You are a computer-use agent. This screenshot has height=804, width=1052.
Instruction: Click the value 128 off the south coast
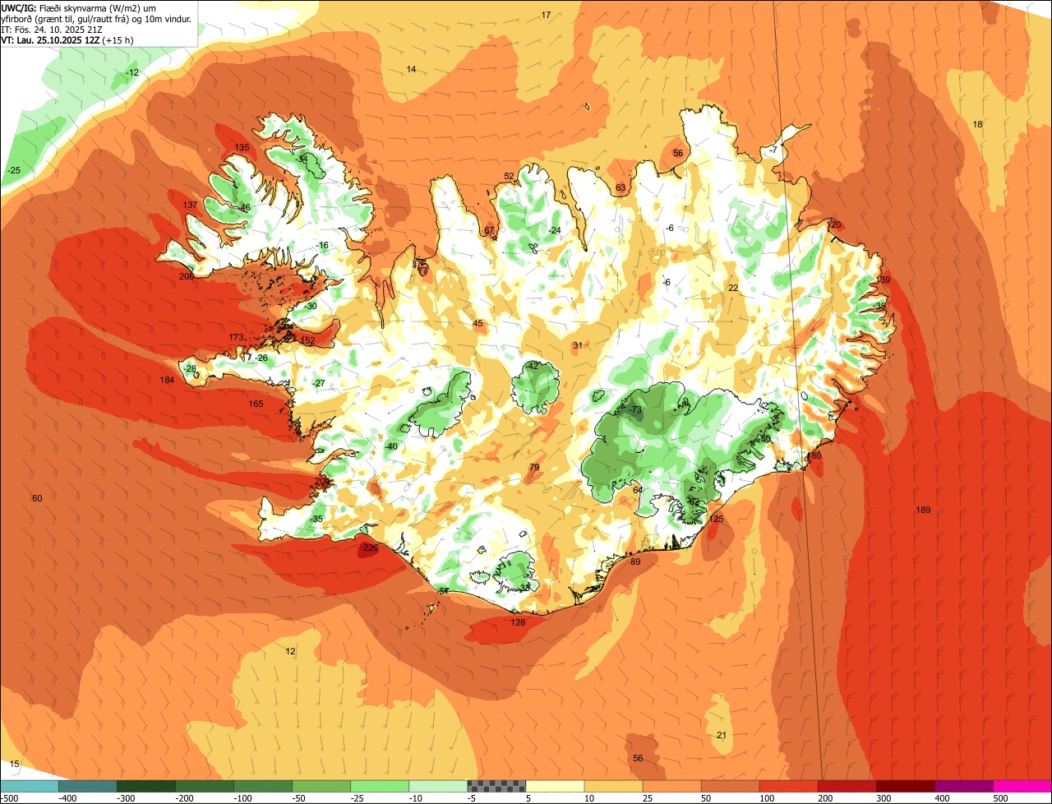518,622
